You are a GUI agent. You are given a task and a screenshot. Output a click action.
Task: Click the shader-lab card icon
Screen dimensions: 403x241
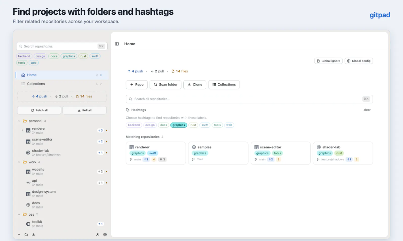tap(319, 147)
